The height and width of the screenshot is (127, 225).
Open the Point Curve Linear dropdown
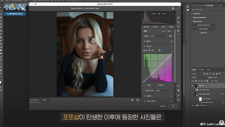(x=162, y=90)
